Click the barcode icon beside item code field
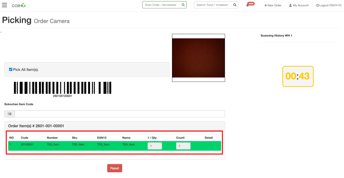This screenshot has height=178, width=344. coord(9,114)
